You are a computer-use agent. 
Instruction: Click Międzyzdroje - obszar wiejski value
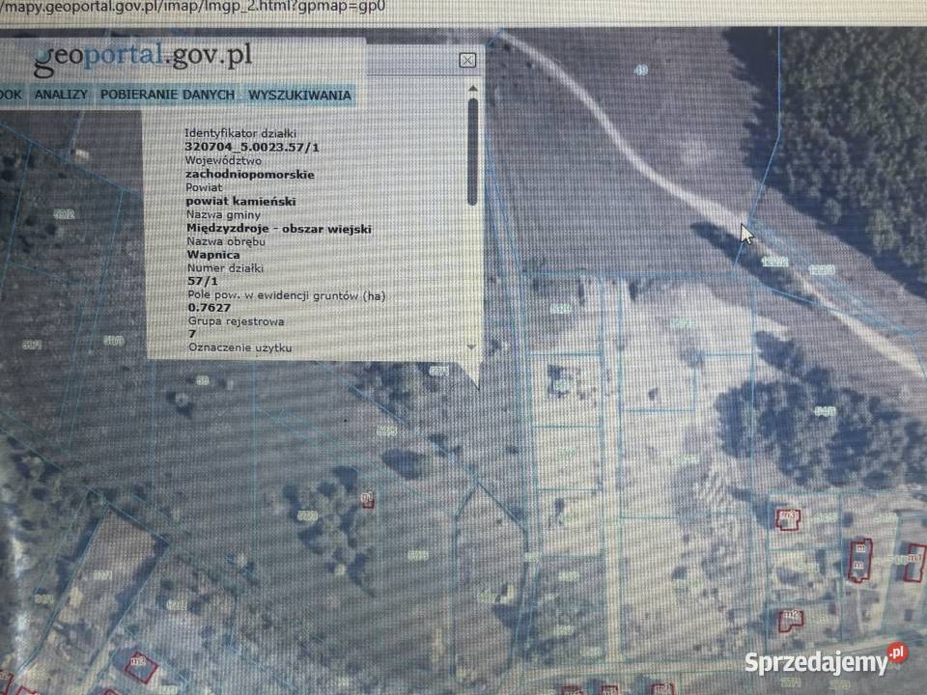[x=279, y=229]
